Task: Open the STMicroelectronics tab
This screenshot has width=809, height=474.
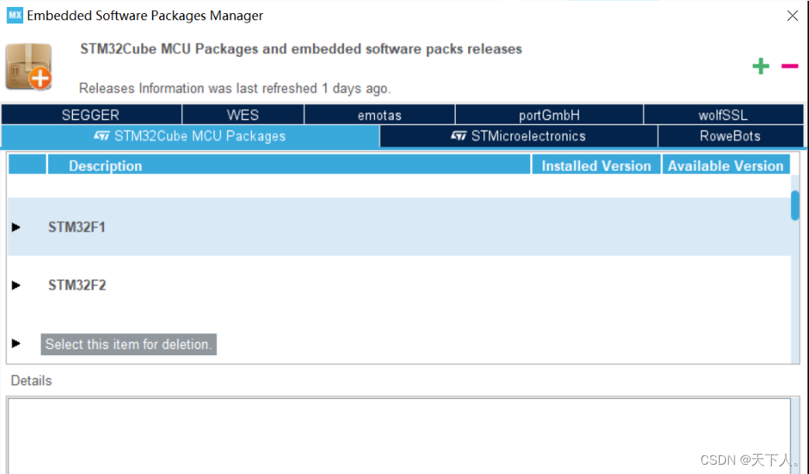Action: pyautogui.click(x=519, y=136)
